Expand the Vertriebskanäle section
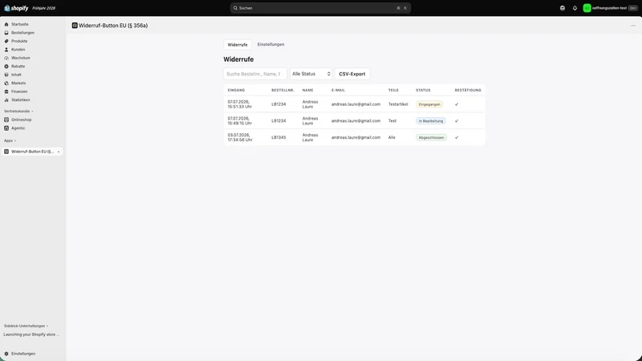The image size is (642, 361). tap(18, 112)
